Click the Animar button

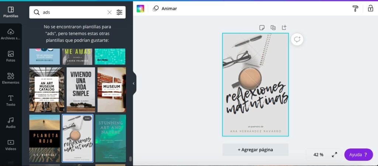coord(165,8)
